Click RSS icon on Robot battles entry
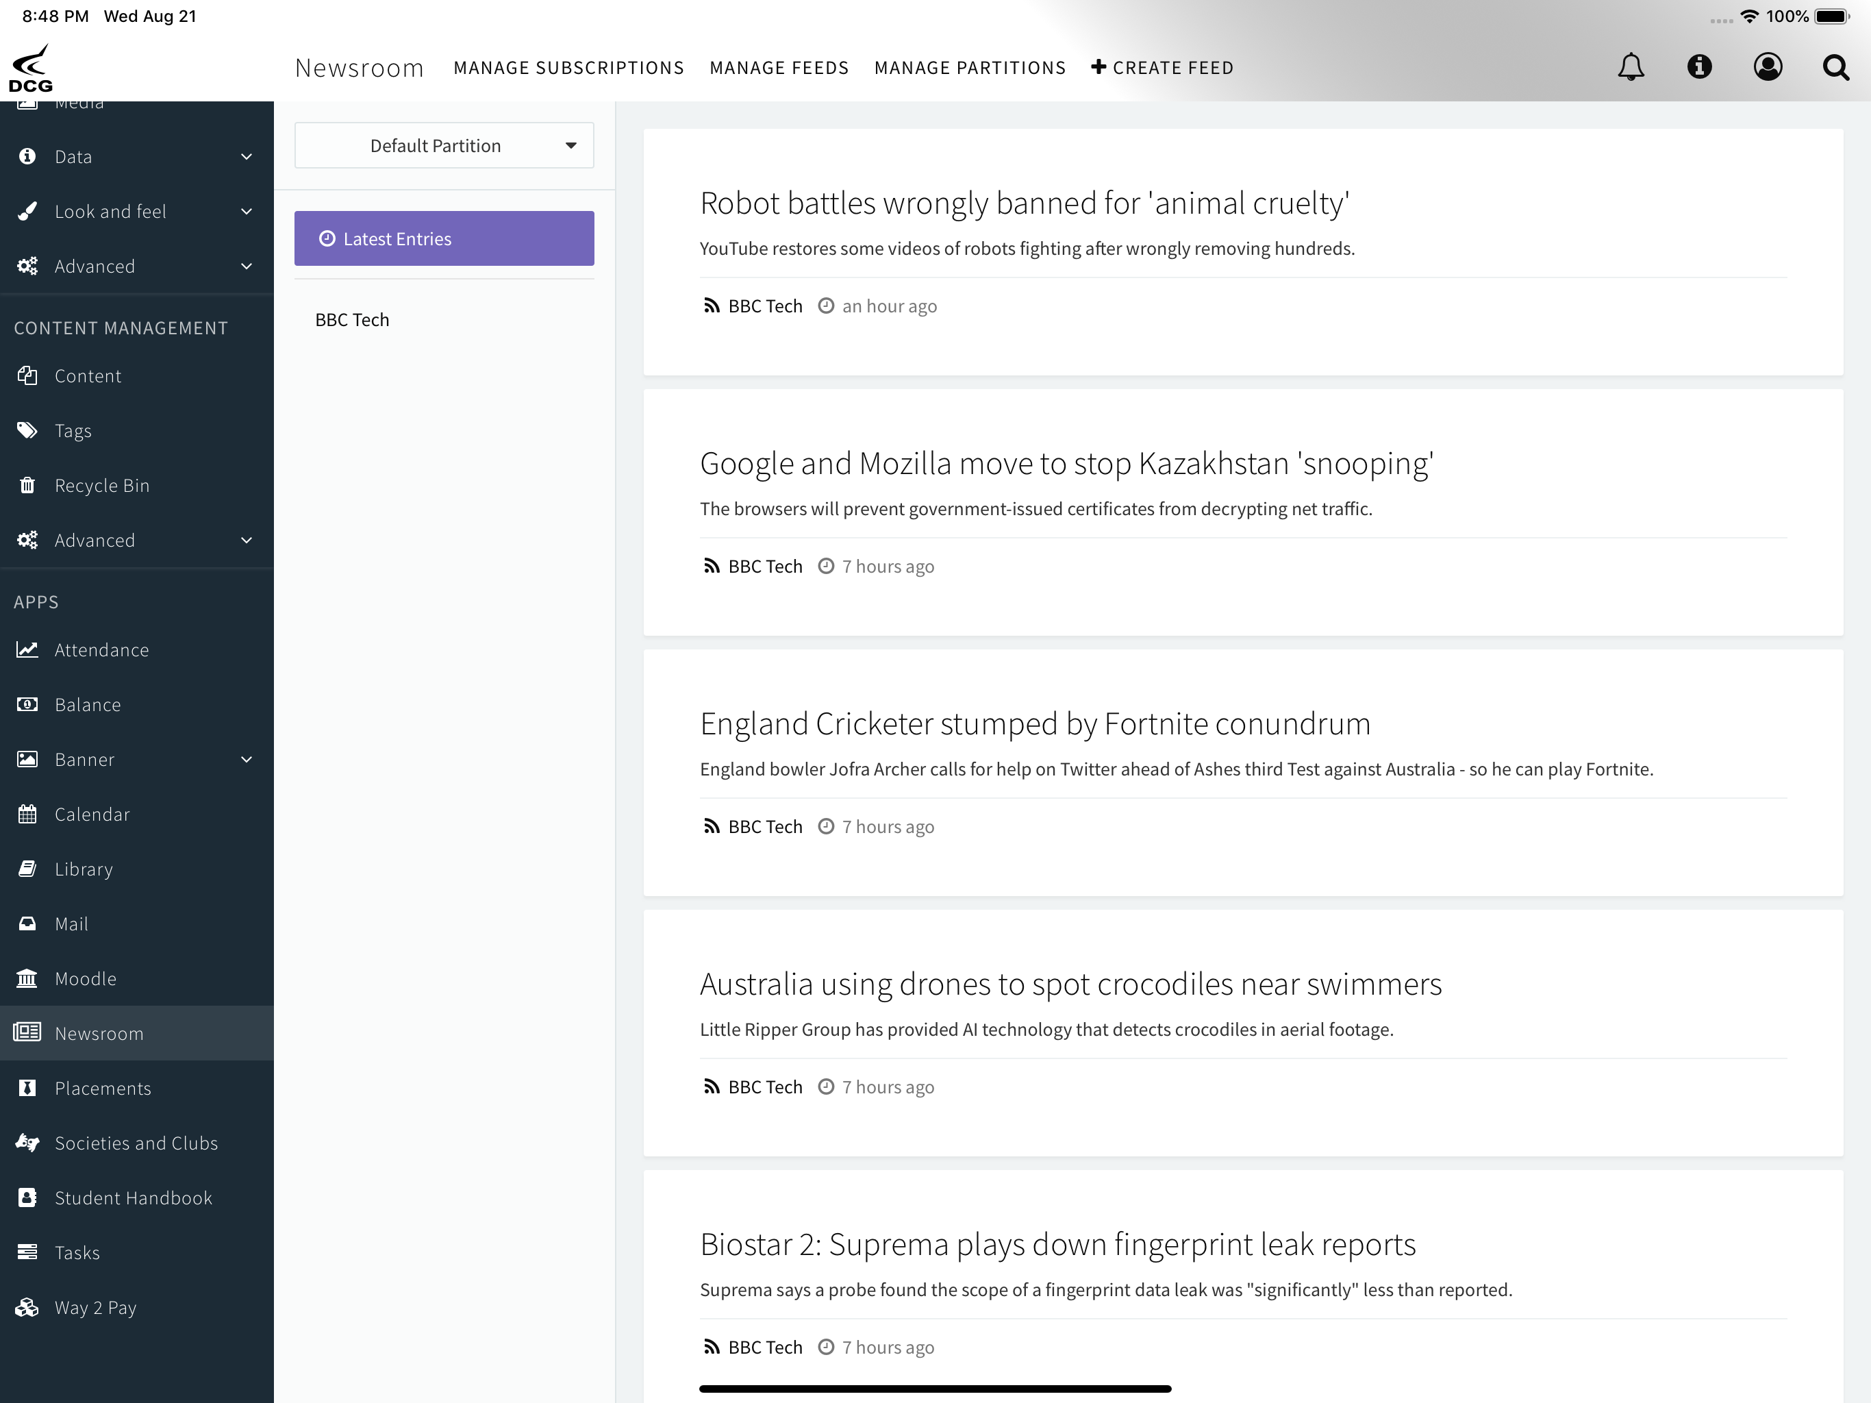Screen dimensions: 1871x1403 tap(712, 306)
